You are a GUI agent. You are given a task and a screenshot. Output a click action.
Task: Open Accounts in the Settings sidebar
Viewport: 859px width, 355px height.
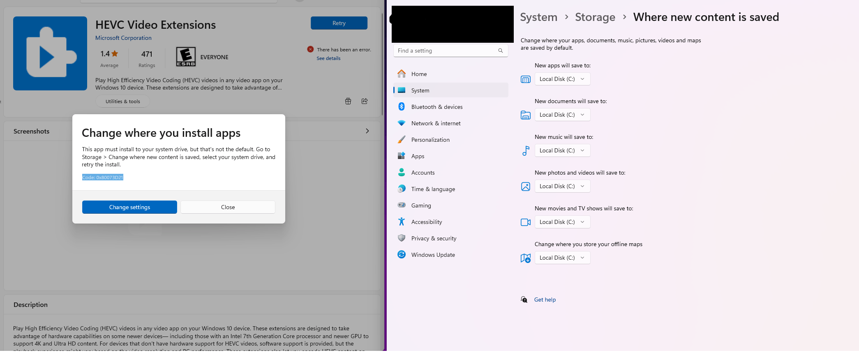pos(451,173)
